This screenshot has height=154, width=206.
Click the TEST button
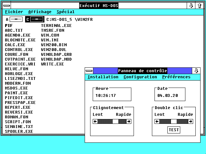click(x=174, y=130)
